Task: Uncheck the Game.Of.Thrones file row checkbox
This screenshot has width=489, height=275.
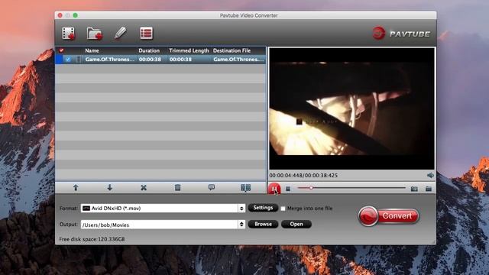Action: tap(68, 60)
